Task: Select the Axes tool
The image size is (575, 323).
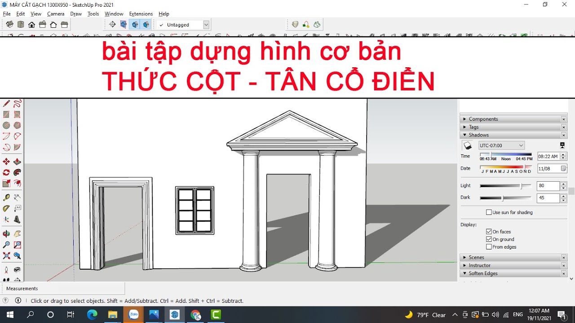Action: tap(6, 219)
